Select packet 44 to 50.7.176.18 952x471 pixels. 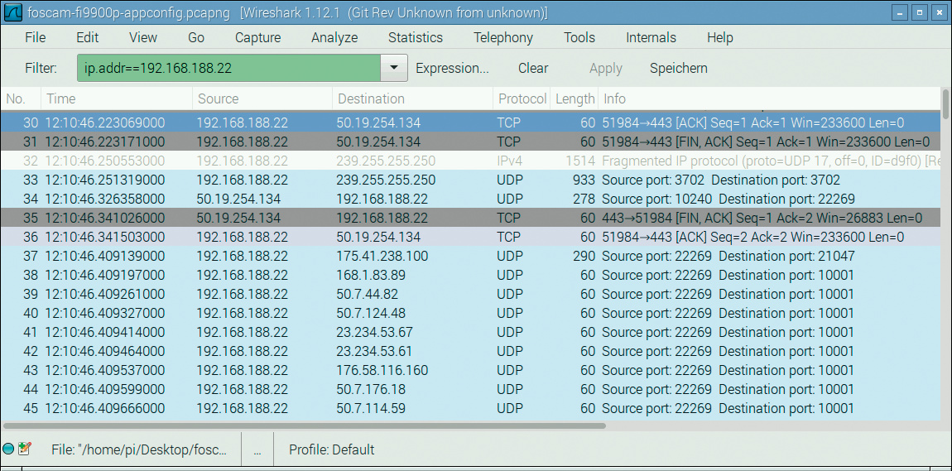(x=470, y=389)
